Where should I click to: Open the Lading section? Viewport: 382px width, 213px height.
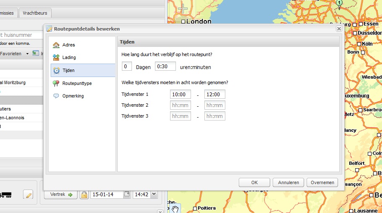pyautogui.click(x=69, y=57)
